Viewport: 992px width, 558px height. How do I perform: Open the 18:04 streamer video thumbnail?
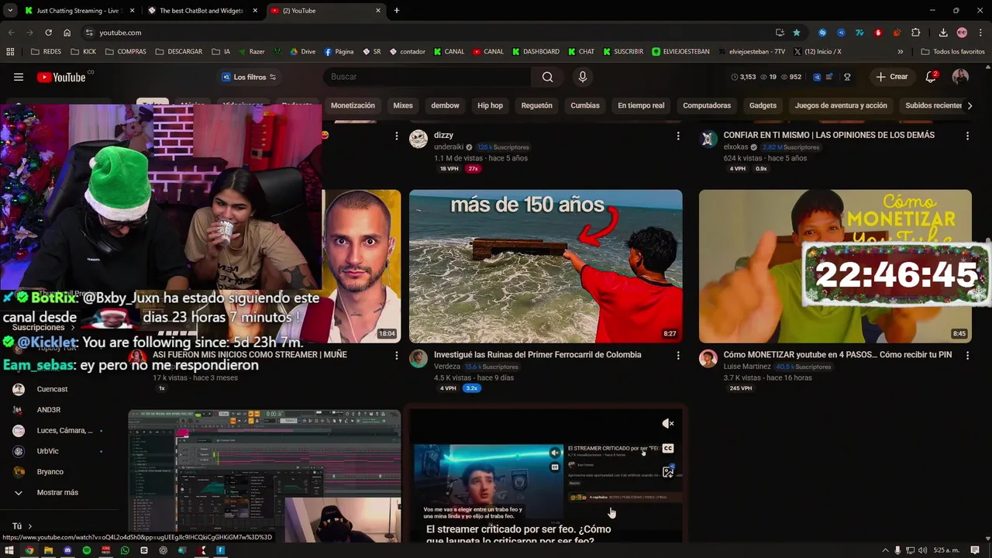[x=361, y=266]
